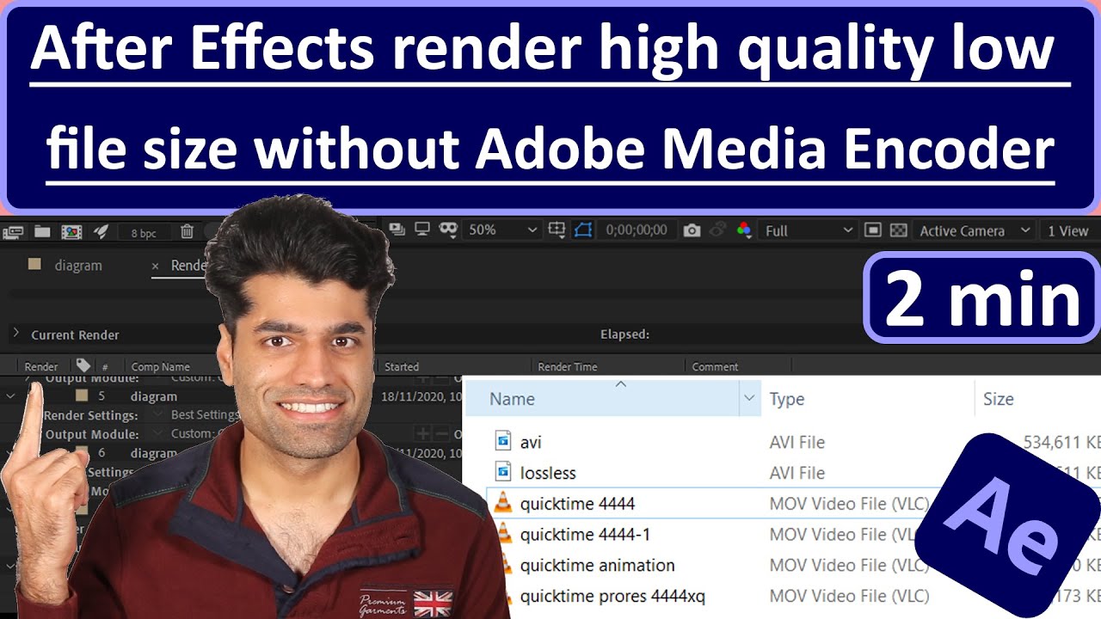Image resolution: width=1101 pixels, height=619 pixels.
Task: Click the Best Settings link
Action: [205, 414]
